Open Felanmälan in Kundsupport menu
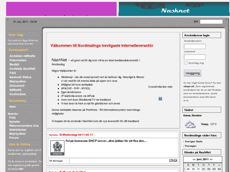This screenshot has height=172, width=230. point(18,60)
